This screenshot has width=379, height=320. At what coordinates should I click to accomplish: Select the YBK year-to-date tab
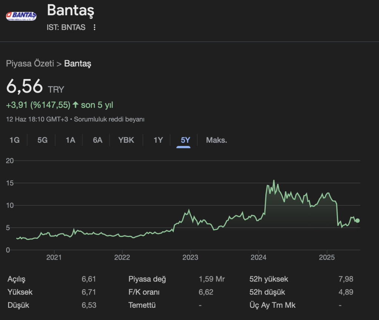coord(126,140)
